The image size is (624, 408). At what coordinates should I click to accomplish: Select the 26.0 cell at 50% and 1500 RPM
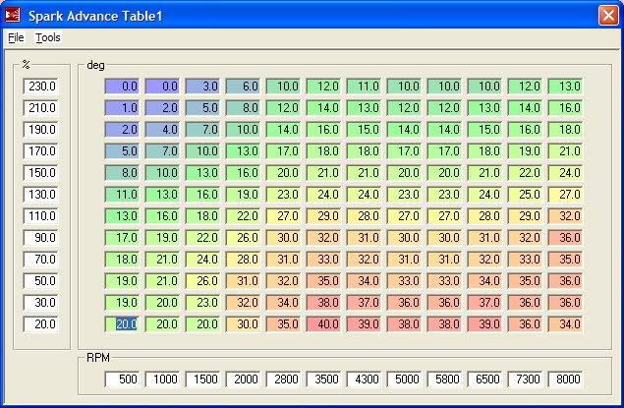tap(202, 280)
